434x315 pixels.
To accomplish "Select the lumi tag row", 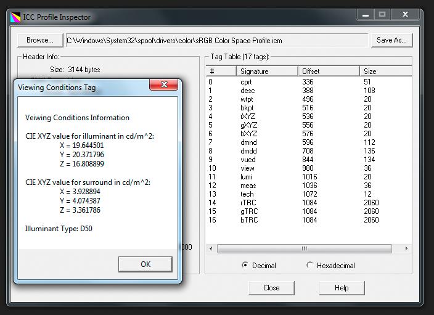I will tap(309, 177).
